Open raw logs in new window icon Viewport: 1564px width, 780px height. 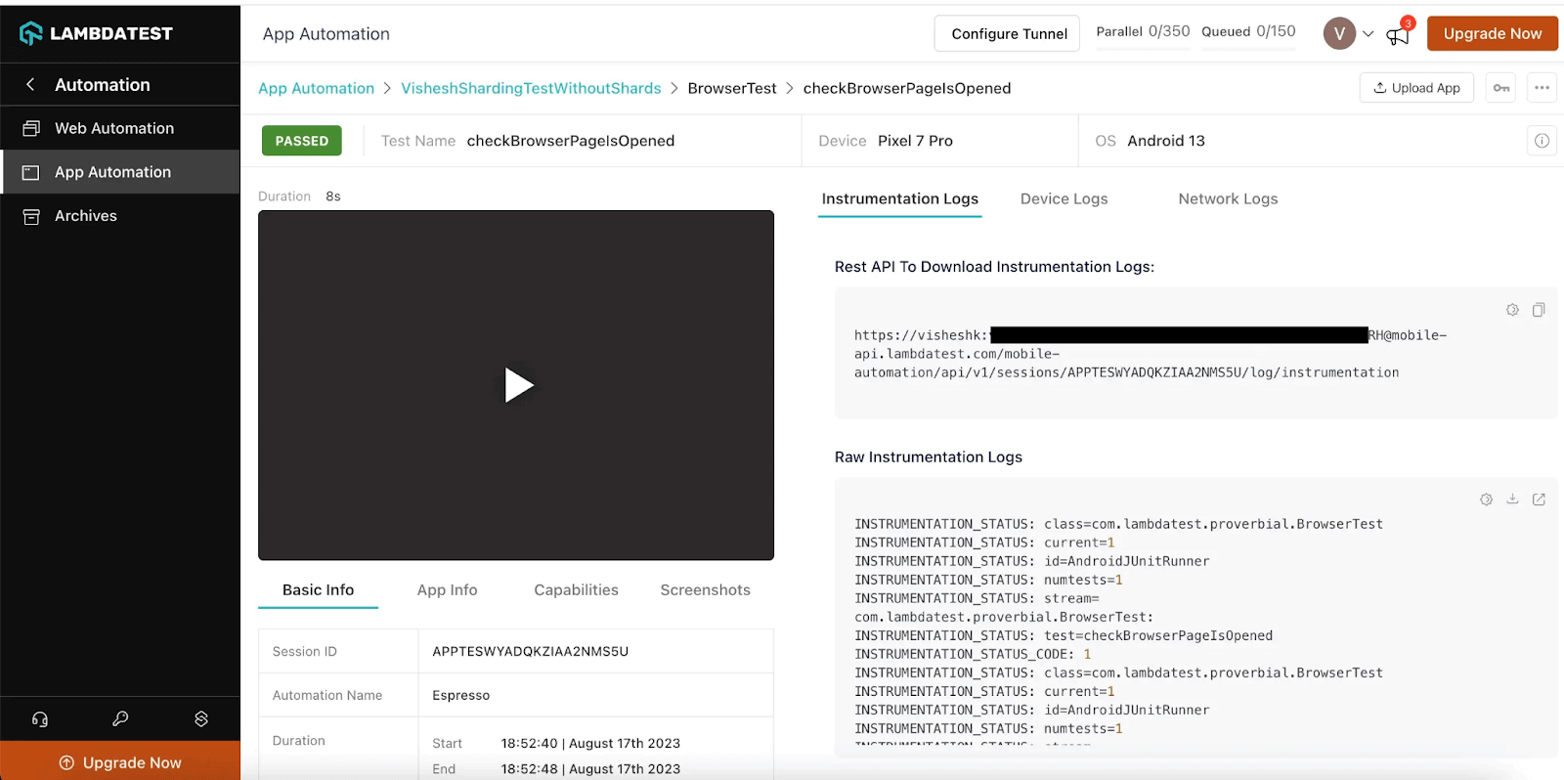pos(1539,499)
